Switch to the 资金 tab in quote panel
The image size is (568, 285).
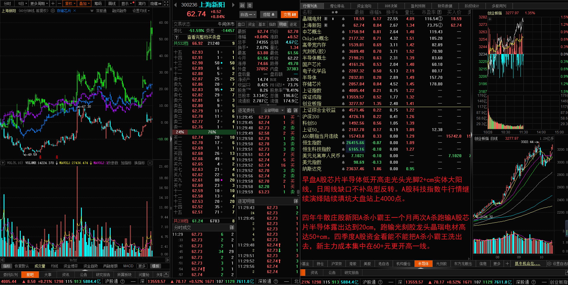(x=252, y=24)
